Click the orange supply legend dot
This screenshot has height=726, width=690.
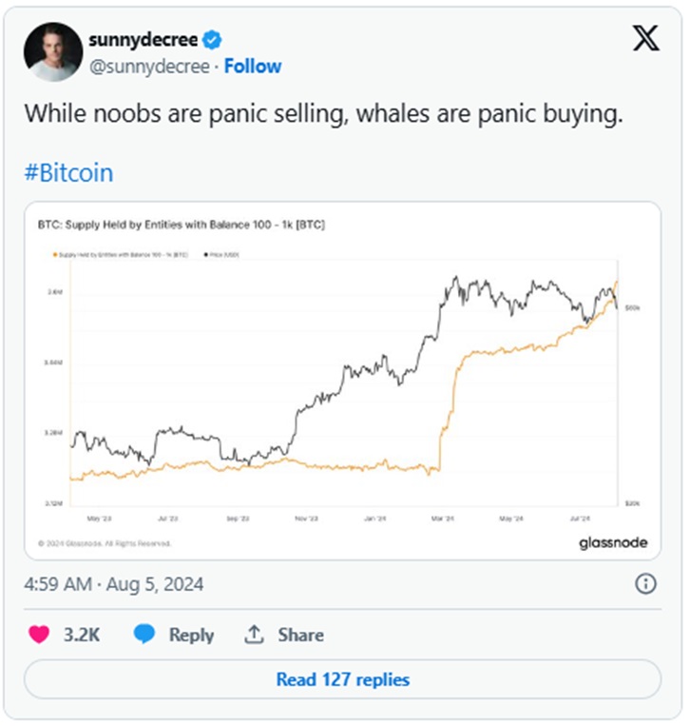55,255
